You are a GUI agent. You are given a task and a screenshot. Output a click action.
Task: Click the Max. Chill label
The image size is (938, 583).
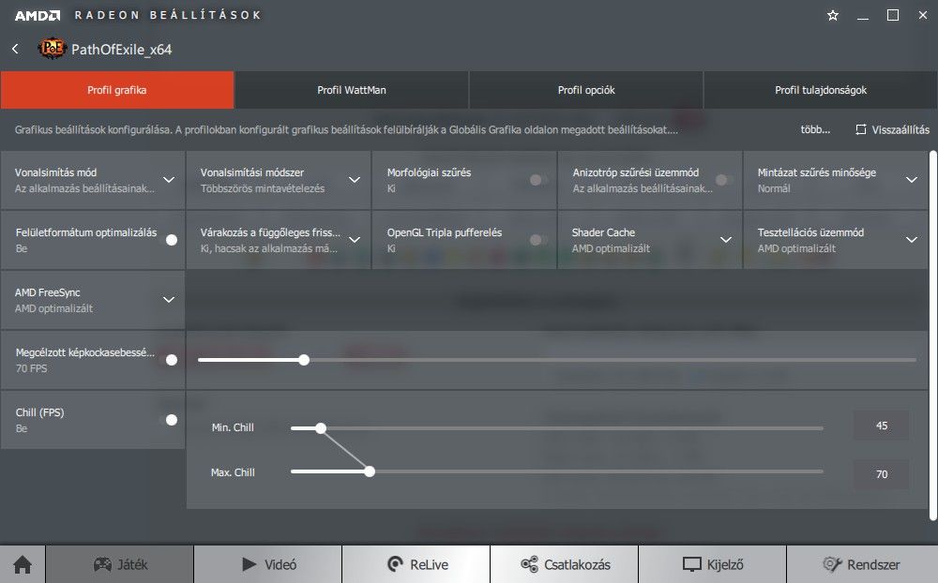pyautogui.click(x=233, y=472)
